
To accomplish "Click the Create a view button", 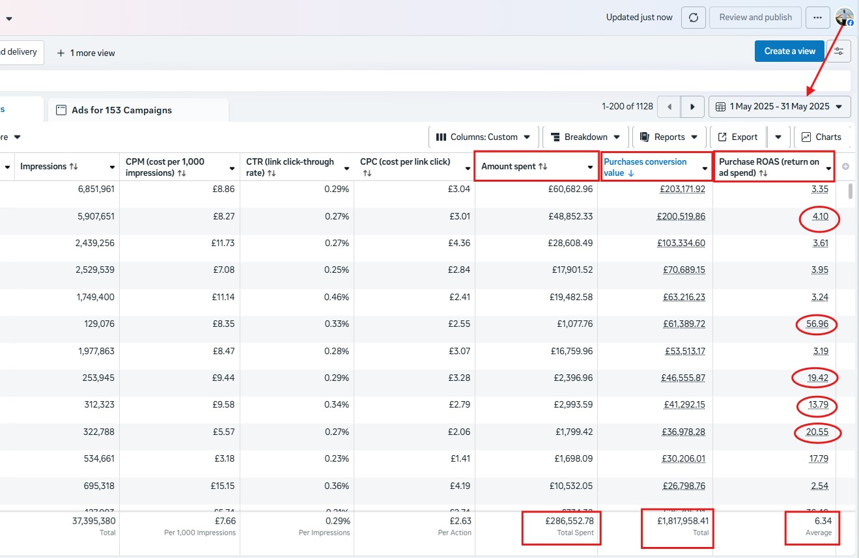I will tap(789, 51).
